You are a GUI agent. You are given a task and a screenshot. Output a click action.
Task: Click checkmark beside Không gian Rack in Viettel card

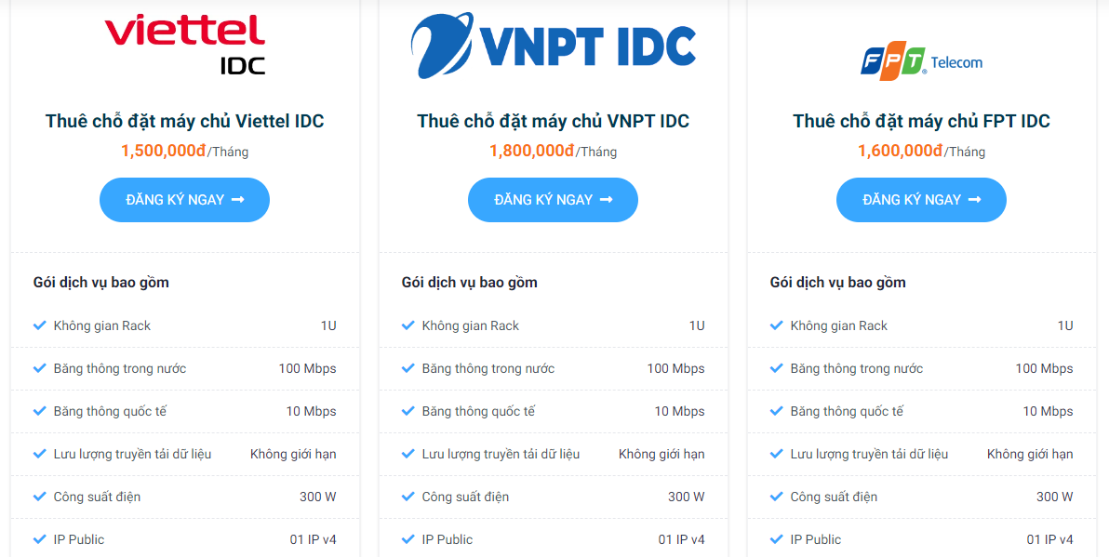pos(40,325)
